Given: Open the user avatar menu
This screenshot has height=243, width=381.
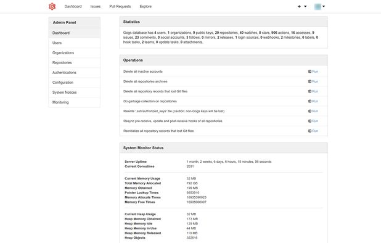Looking at the screenshot, I should point(317,7).
